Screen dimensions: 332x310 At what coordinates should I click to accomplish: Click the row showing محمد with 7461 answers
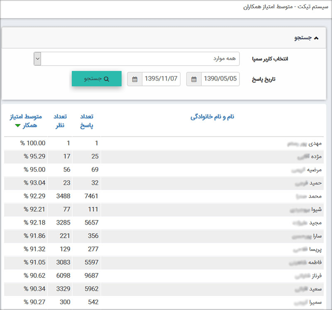(x=166, y=196)
